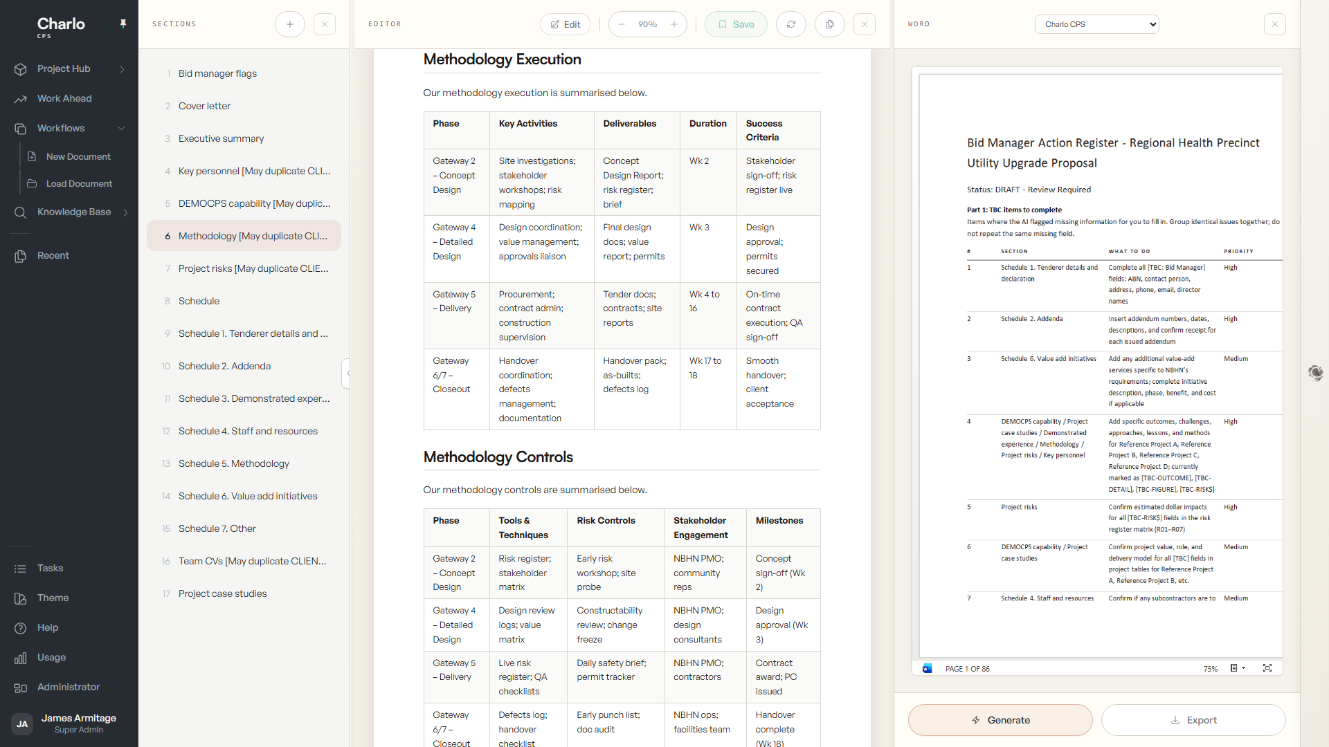The image size is (1329, 747).
Task: Select Schedule 6. Value add initiatives section
Action: (x=244, y=496)
